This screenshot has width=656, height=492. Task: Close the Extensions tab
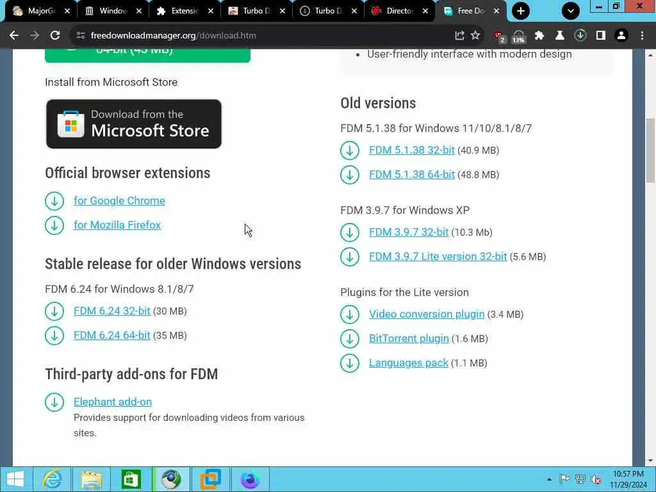pos(211,11)
